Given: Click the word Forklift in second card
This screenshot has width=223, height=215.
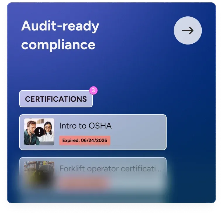Looking at the screenshot, I should click(x=72, y=169).
